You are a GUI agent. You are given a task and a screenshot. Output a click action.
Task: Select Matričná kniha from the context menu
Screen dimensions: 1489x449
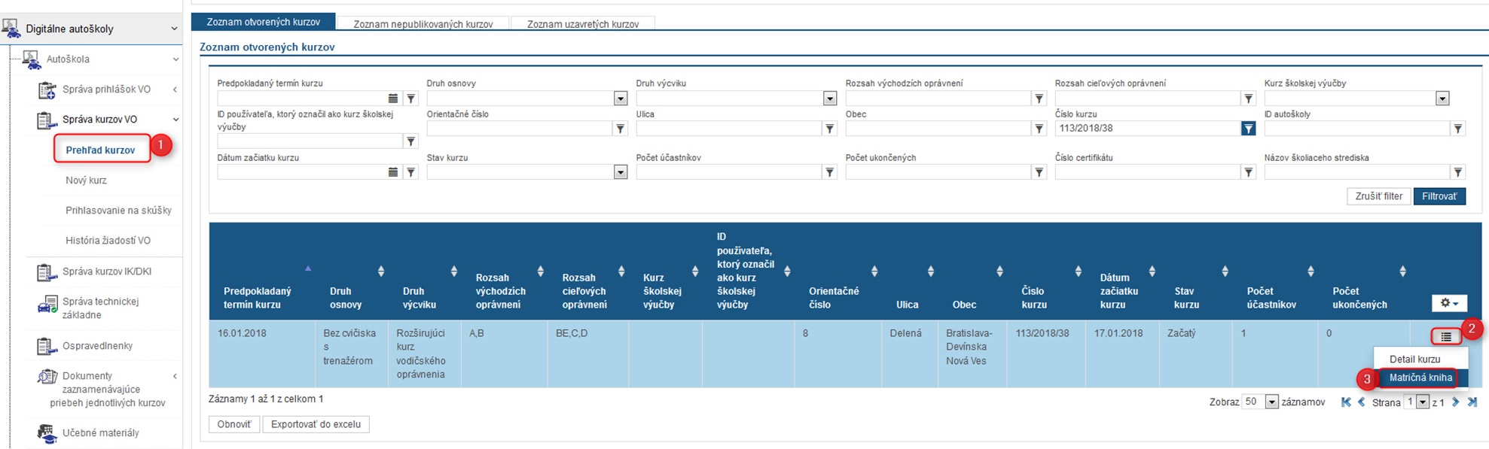[x=1420, y=378]
